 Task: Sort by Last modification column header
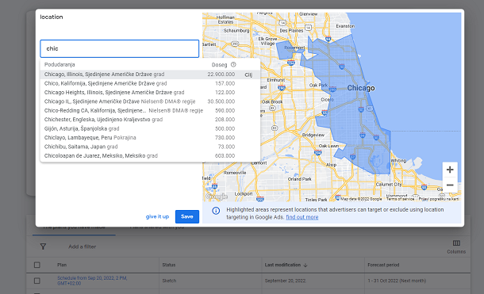tap(282, 265)
